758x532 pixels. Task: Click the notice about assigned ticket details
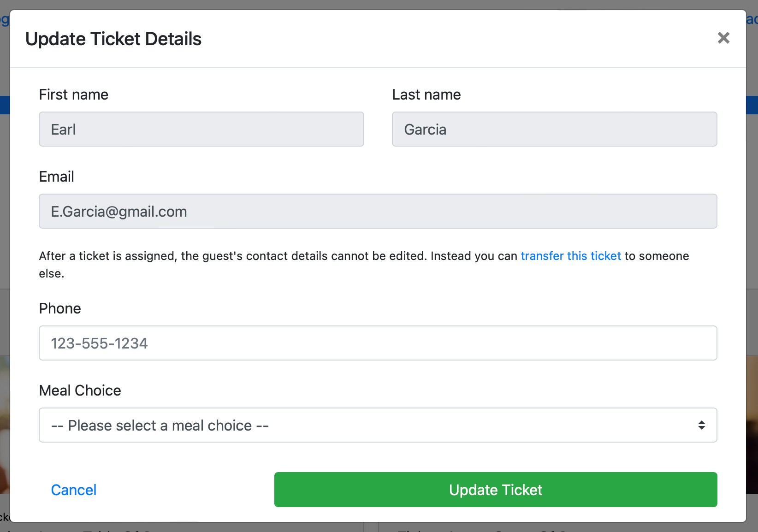point(277,256)
